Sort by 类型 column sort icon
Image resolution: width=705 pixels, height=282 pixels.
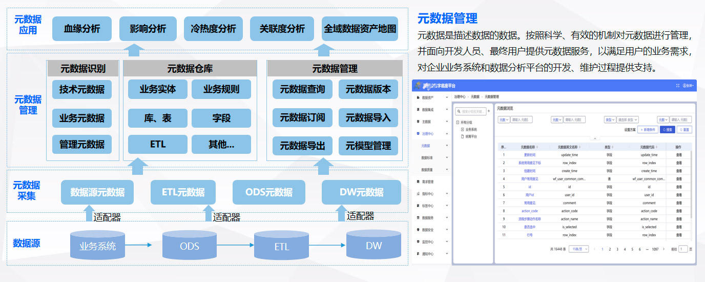[x=612, y=147]
